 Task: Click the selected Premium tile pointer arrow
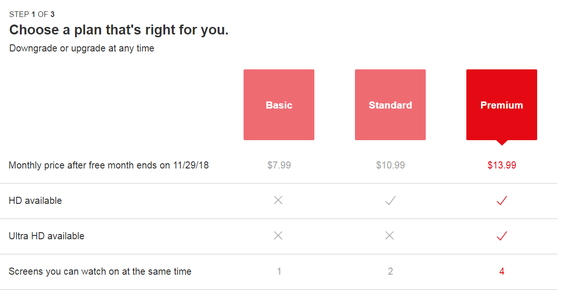pos(502,143)
